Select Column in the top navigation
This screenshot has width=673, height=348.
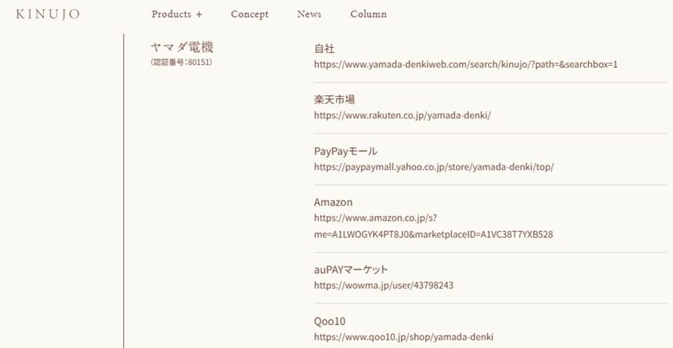click(x=369, y=14)
